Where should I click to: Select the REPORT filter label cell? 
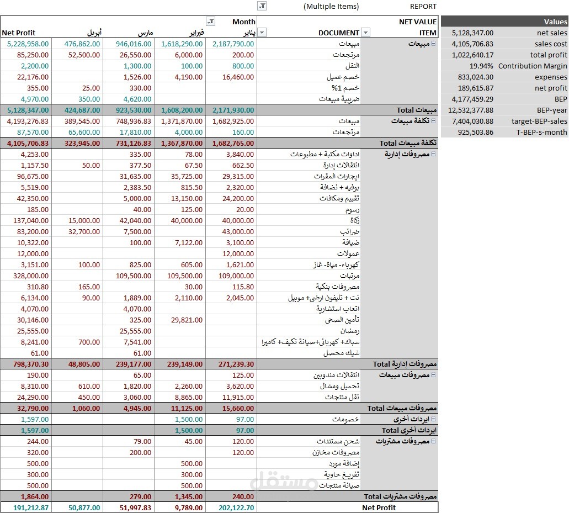423,6
